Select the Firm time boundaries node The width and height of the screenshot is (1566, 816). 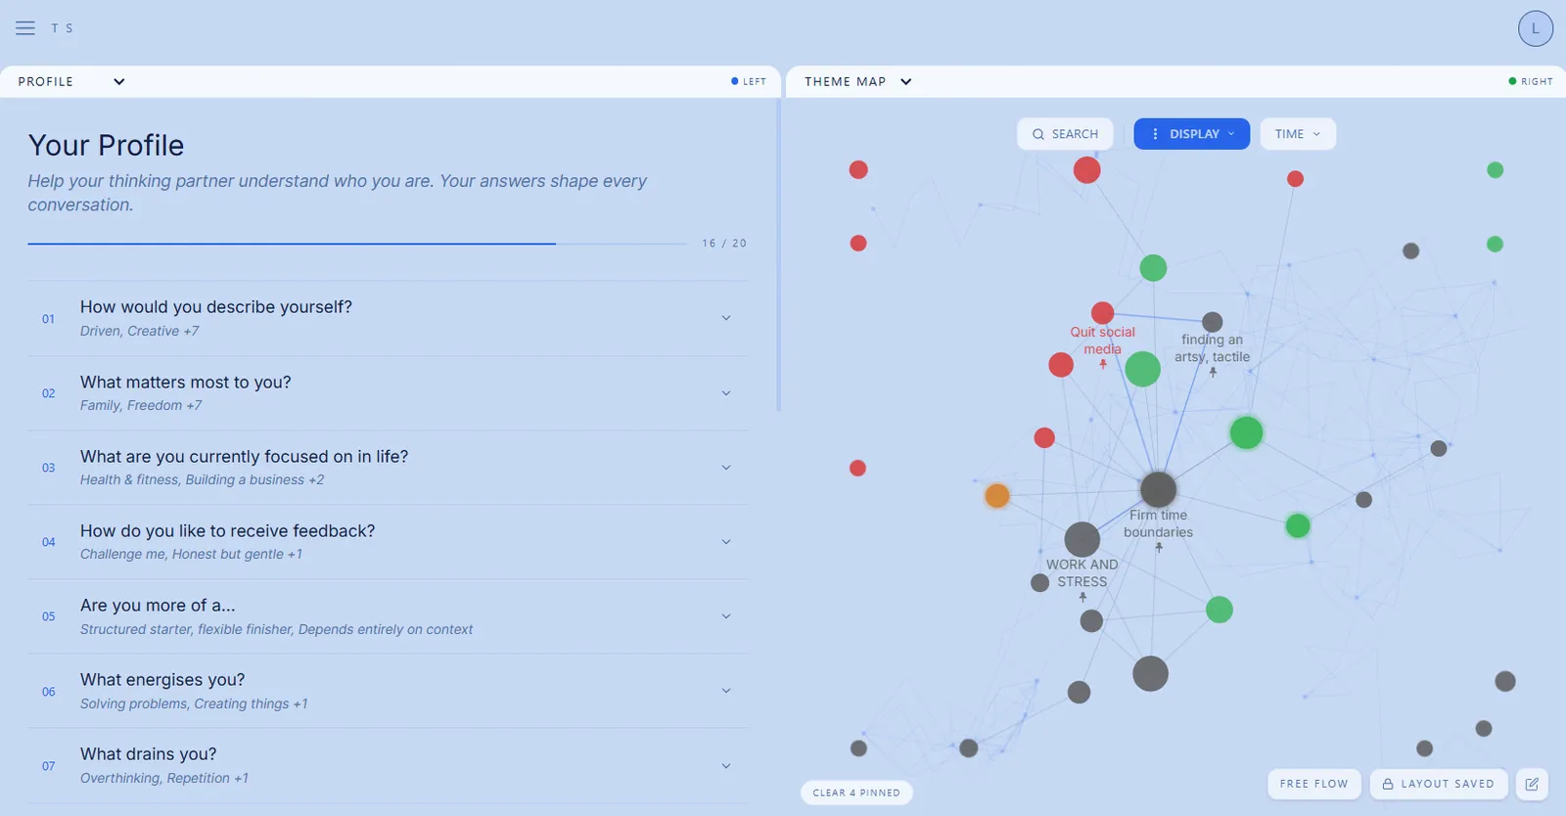1158,489
